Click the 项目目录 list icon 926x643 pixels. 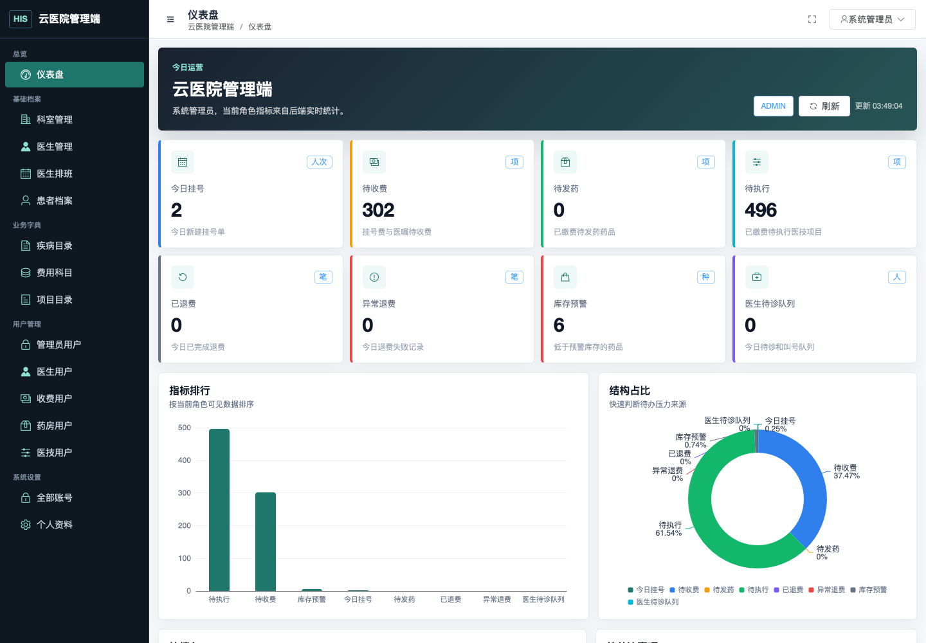coord(26,300)
